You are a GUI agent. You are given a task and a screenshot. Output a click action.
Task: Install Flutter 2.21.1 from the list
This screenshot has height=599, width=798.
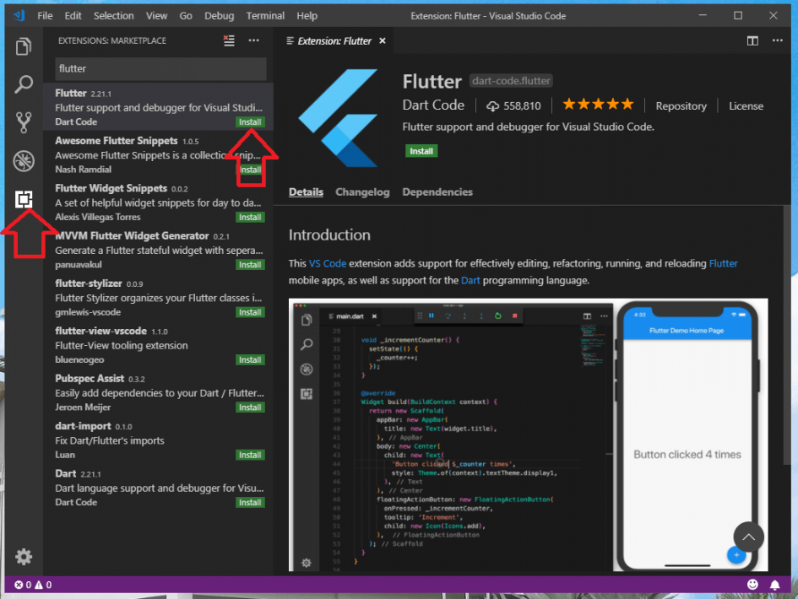[x=250, y=122]
